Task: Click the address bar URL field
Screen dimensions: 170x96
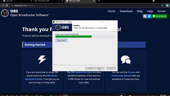Action: (86, 5)
